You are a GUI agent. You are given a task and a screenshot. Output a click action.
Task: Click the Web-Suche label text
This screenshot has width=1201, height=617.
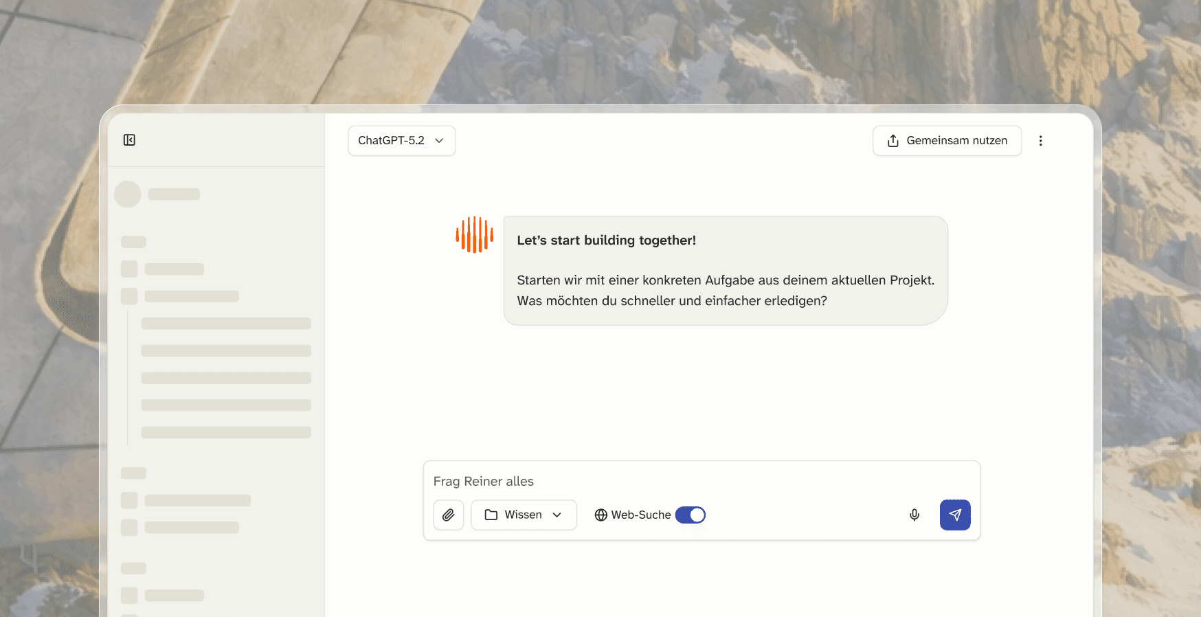click(641, 515)
